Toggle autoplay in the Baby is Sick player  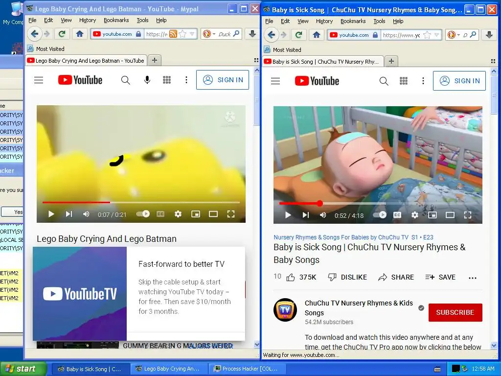pos(380,215)
